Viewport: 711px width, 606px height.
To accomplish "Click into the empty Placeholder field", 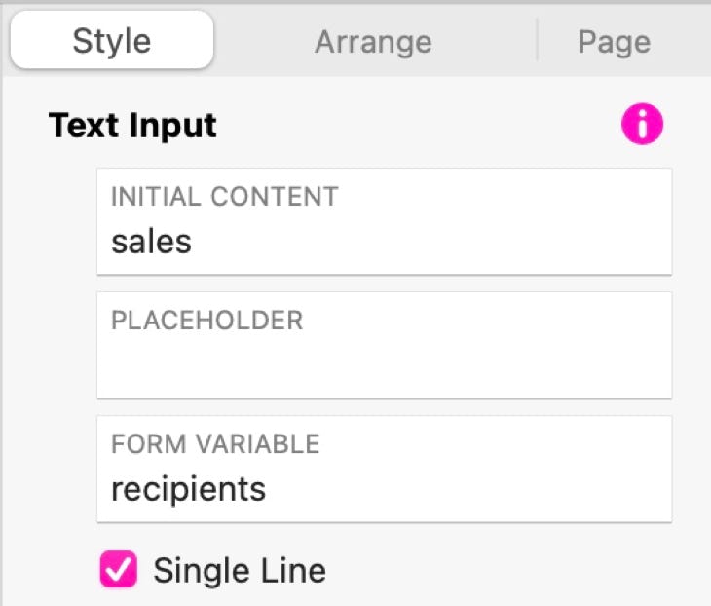I will (384, 345).
